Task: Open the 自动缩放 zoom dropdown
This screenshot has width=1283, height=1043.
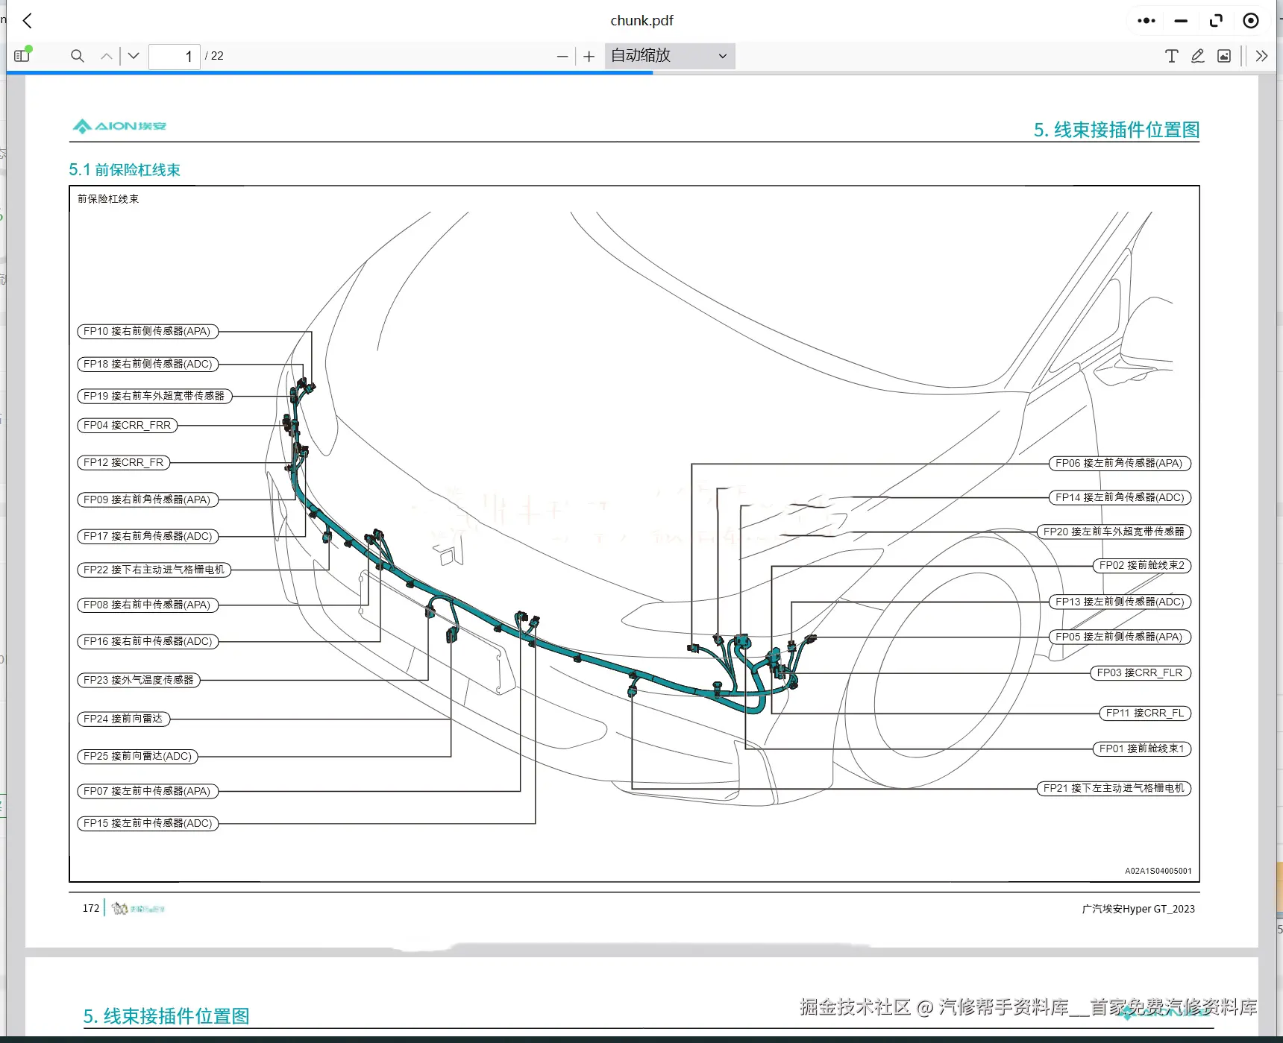Action: tap(669, 56)
